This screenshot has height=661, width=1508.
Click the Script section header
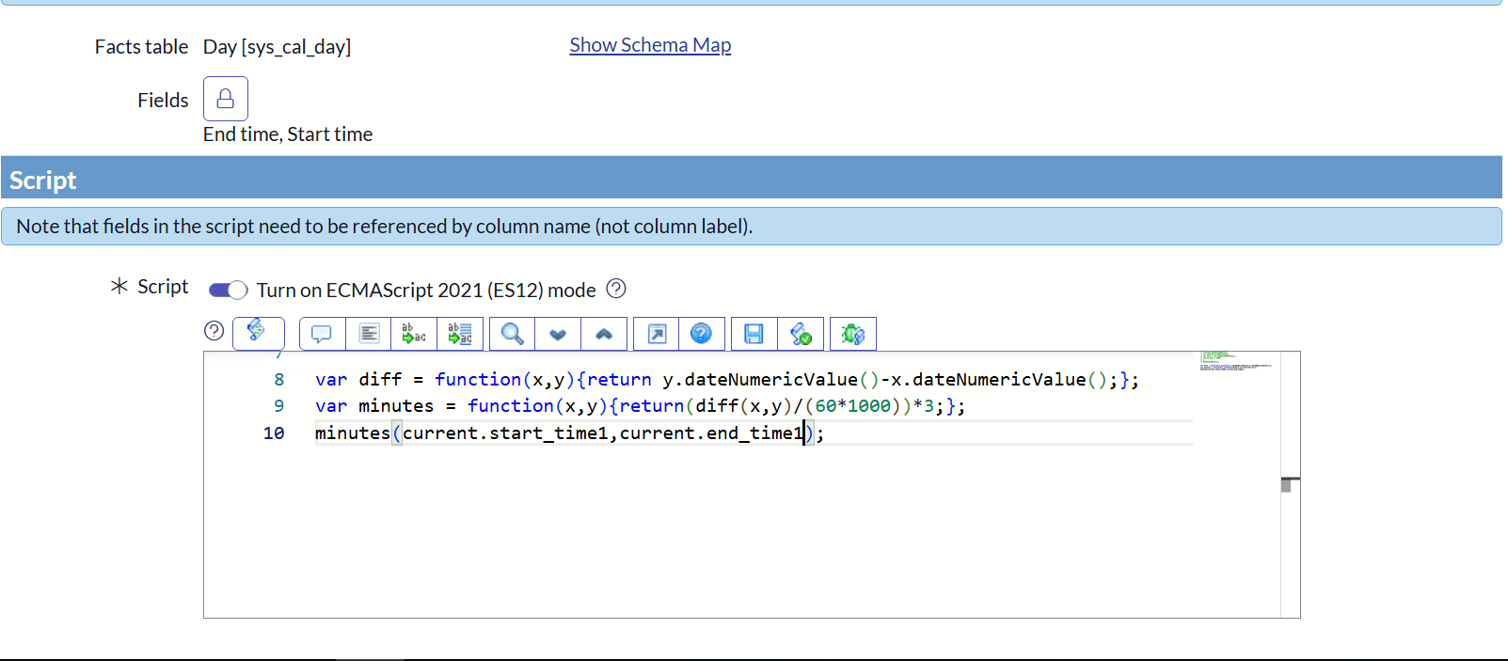(x=751, y=178)
